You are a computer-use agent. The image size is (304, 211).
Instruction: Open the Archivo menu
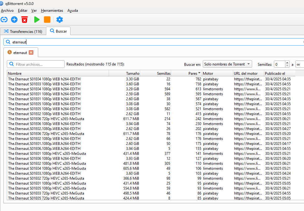click(7, 11)
